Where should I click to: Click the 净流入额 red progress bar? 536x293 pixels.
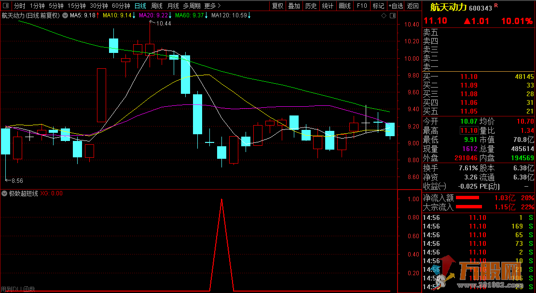[467, 198]
